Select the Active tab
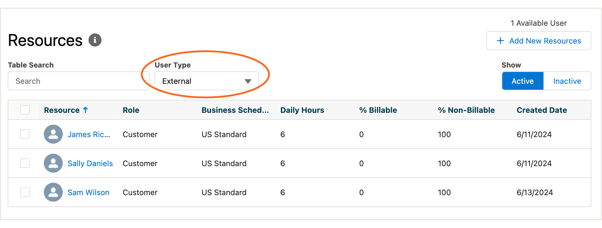Image resolution: width=602 pixels, height=228 pixels. pyautogui.click(x=523, y=81)
